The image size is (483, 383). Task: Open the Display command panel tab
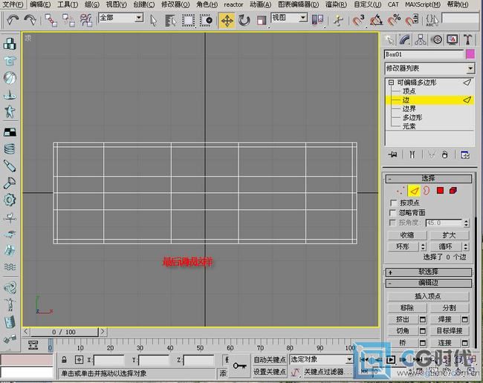coord(453,40)
